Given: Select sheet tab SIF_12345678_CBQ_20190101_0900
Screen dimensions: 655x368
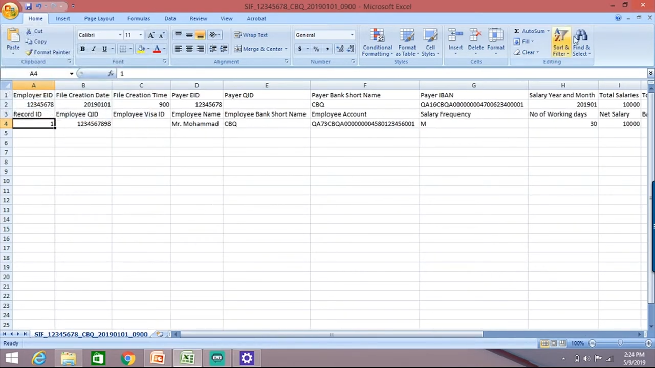Looking at the screenshot, I should tap(91, 334).
